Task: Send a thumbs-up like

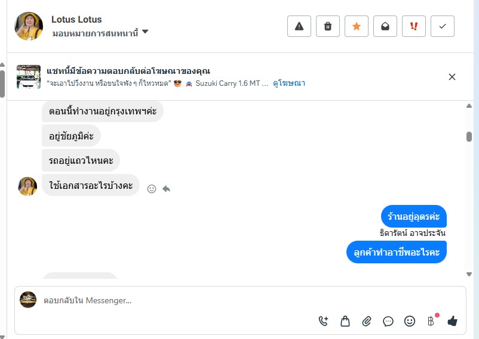Action: coord(452,321)
